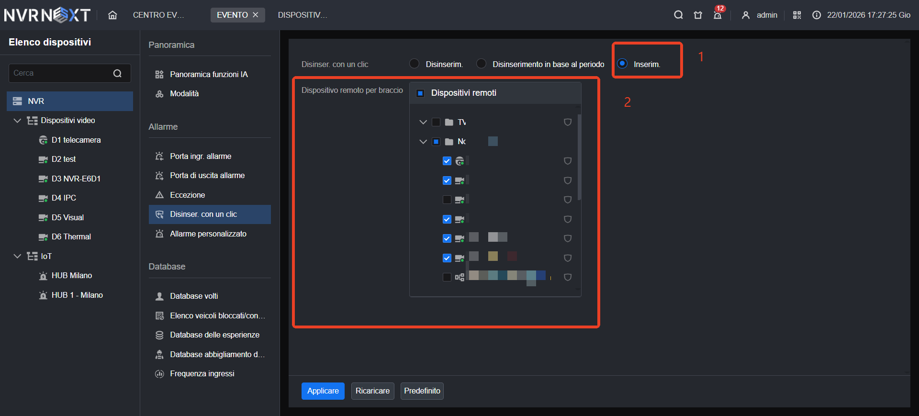Open Panoramica funzioni IA
Image resolution: width=919 pixels, height=416 pixels.
[x=210, y=74]
